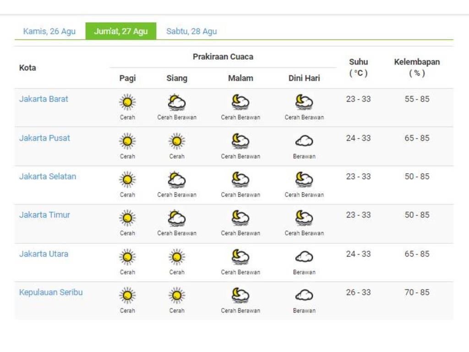The height and width of the screenshot is (352, 469).
Task: Click Jakarta Utara midday sunny icon
Action: [x=176, y=257]
